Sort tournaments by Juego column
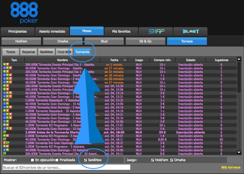This screenshot has width=244, height=174. (139, 60)
